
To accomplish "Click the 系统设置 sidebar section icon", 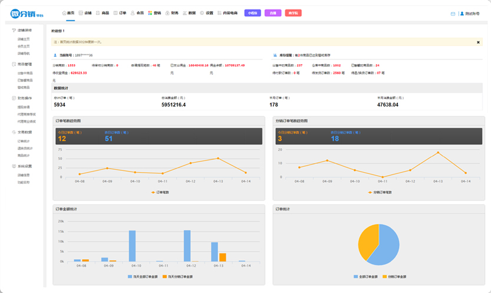I will (14, 166).
